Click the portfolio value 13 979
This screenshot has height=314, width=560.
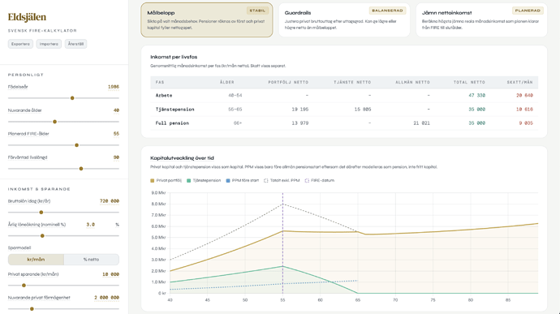(300, 123)
